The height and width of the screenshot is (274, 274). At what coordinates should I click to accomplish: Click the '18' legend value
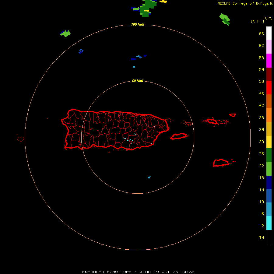click(262, 178)
